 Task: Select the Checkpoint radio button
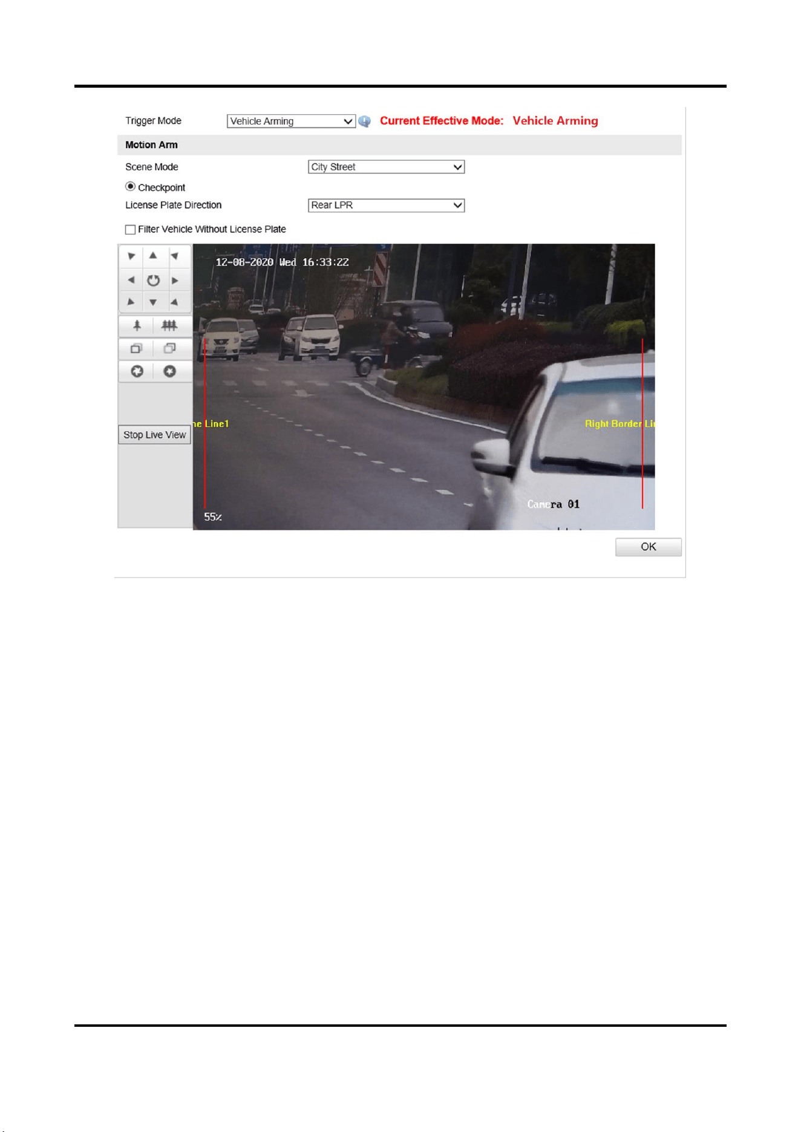(x=130, y=186)
